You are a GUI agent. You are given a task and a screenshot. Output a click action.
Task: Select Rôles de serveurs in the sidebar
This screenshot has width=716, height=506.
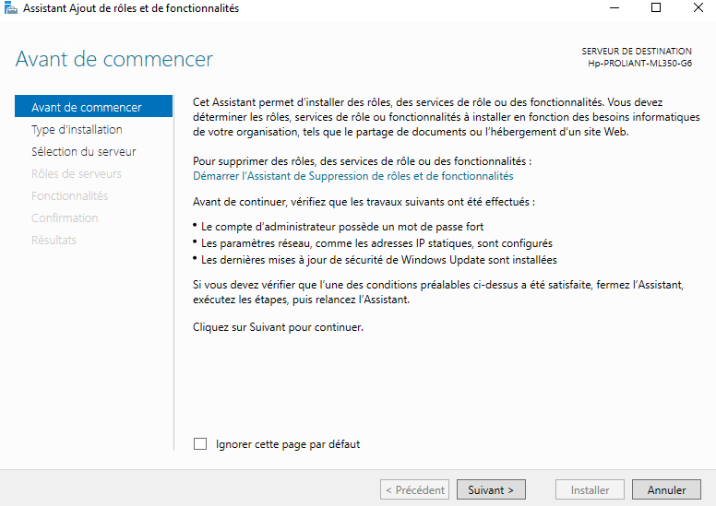(x=77, y=174)
